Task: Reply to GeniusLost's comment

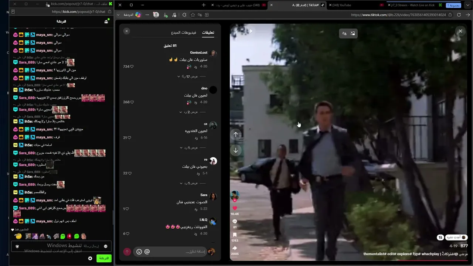Action: tap(196, 66)
